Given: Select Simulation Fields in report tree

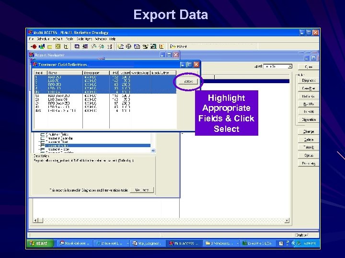Looking at the screenshot, I should (57, 134).
